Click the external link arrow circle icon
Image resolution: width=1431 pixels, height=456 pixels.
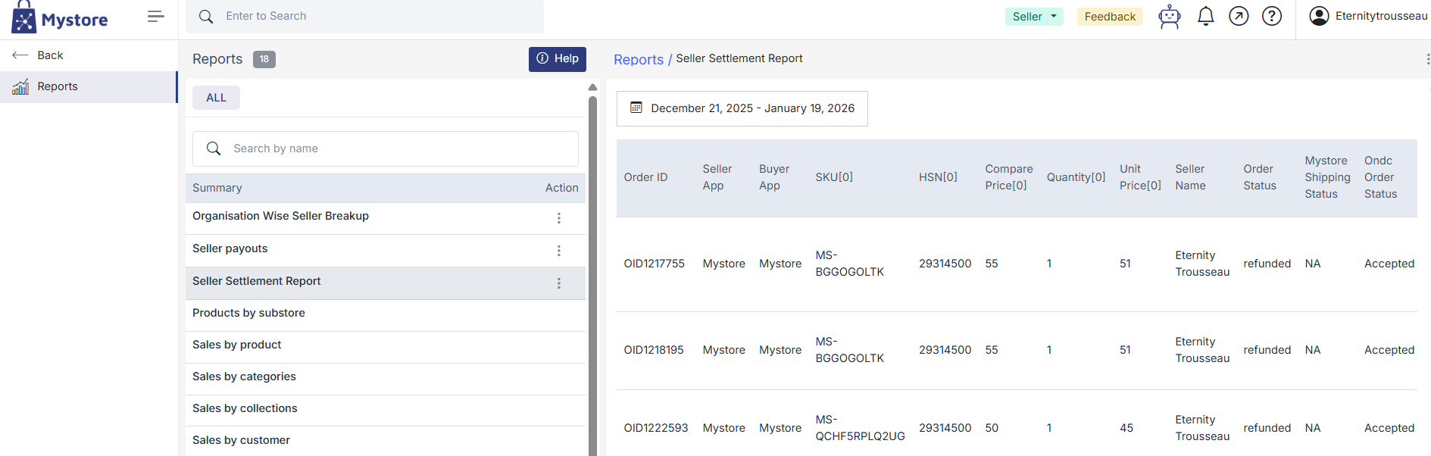pyautogui.click(x=1239, y=16)
